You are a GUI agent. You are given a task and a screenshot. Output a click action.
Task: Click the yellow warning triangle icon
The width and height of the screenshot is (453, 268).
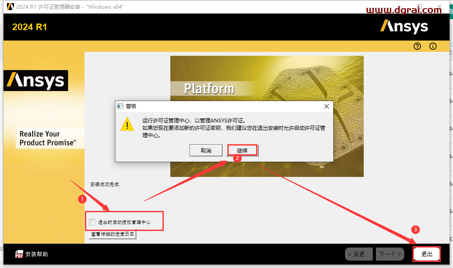(x=127, y=124)
